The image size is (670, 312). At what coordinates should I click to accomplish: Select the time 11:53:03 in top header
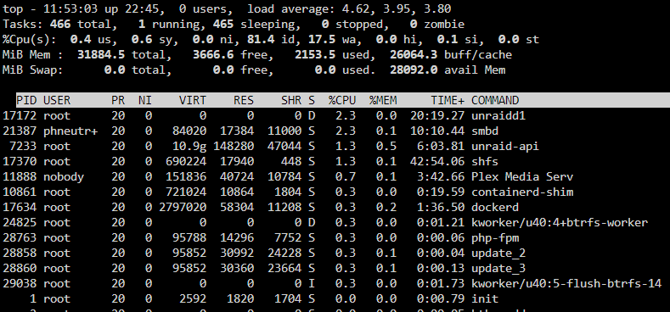(x=71, y=9)
